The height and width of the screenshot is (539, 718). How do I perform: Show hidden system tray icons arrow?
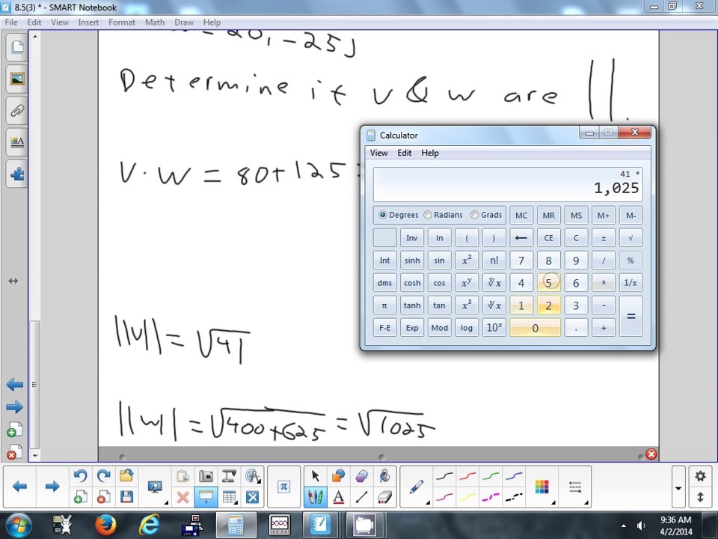[624, 526]
